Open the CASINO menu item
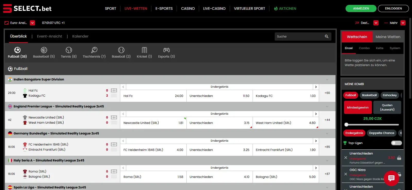Image resolution: width=412 pixels, height=190 pixels. (188, 8)
